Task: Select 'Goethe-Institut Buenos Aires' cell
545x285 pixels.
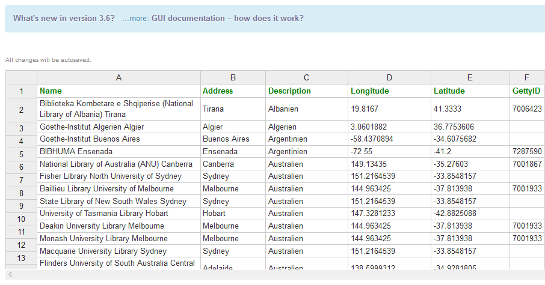Action: 119,139
